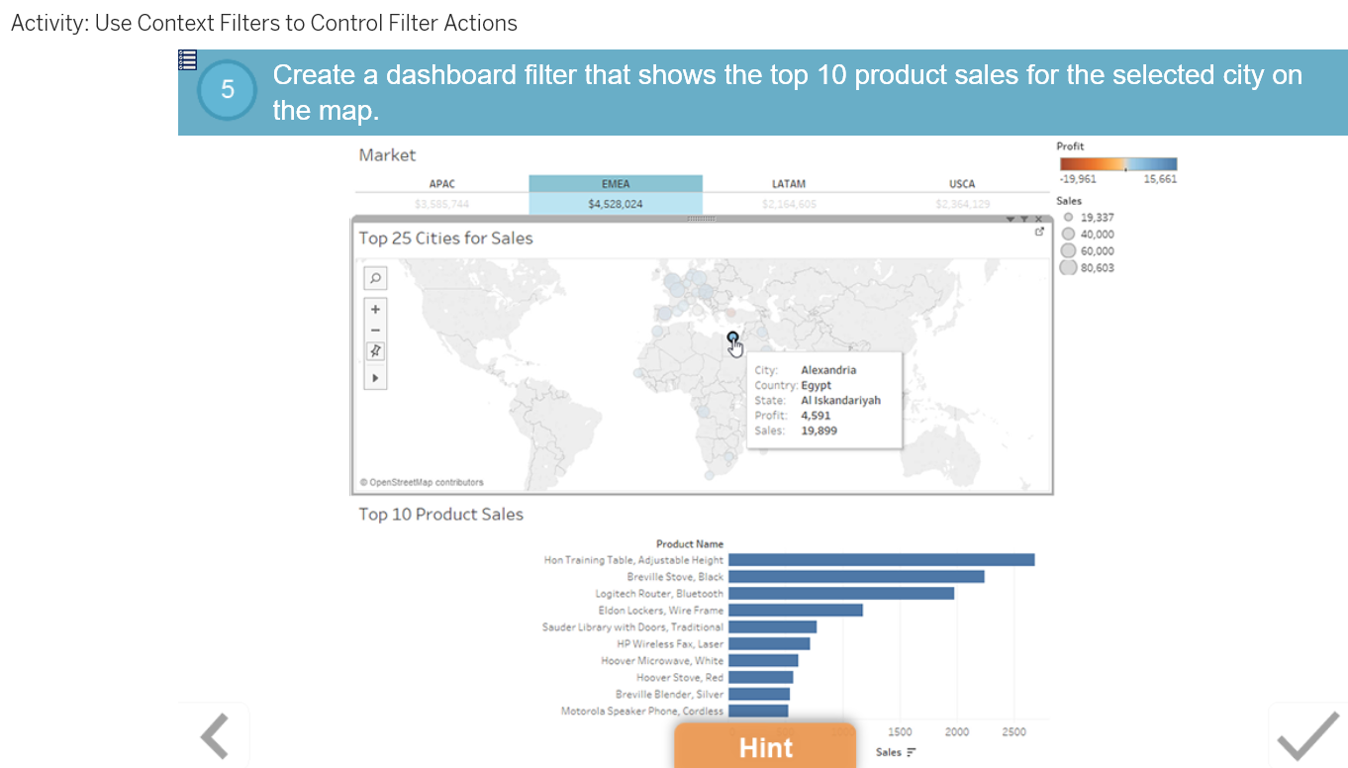Click the Motorola Speaker Phone, Cordless bar
Image resolution: width=1348 pixels, height=768 pixels.
pos(758,712)
